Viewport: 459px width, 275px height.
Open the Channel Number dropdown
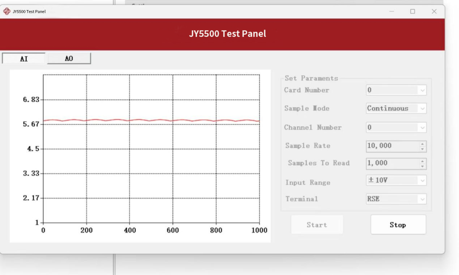[396, 127]
